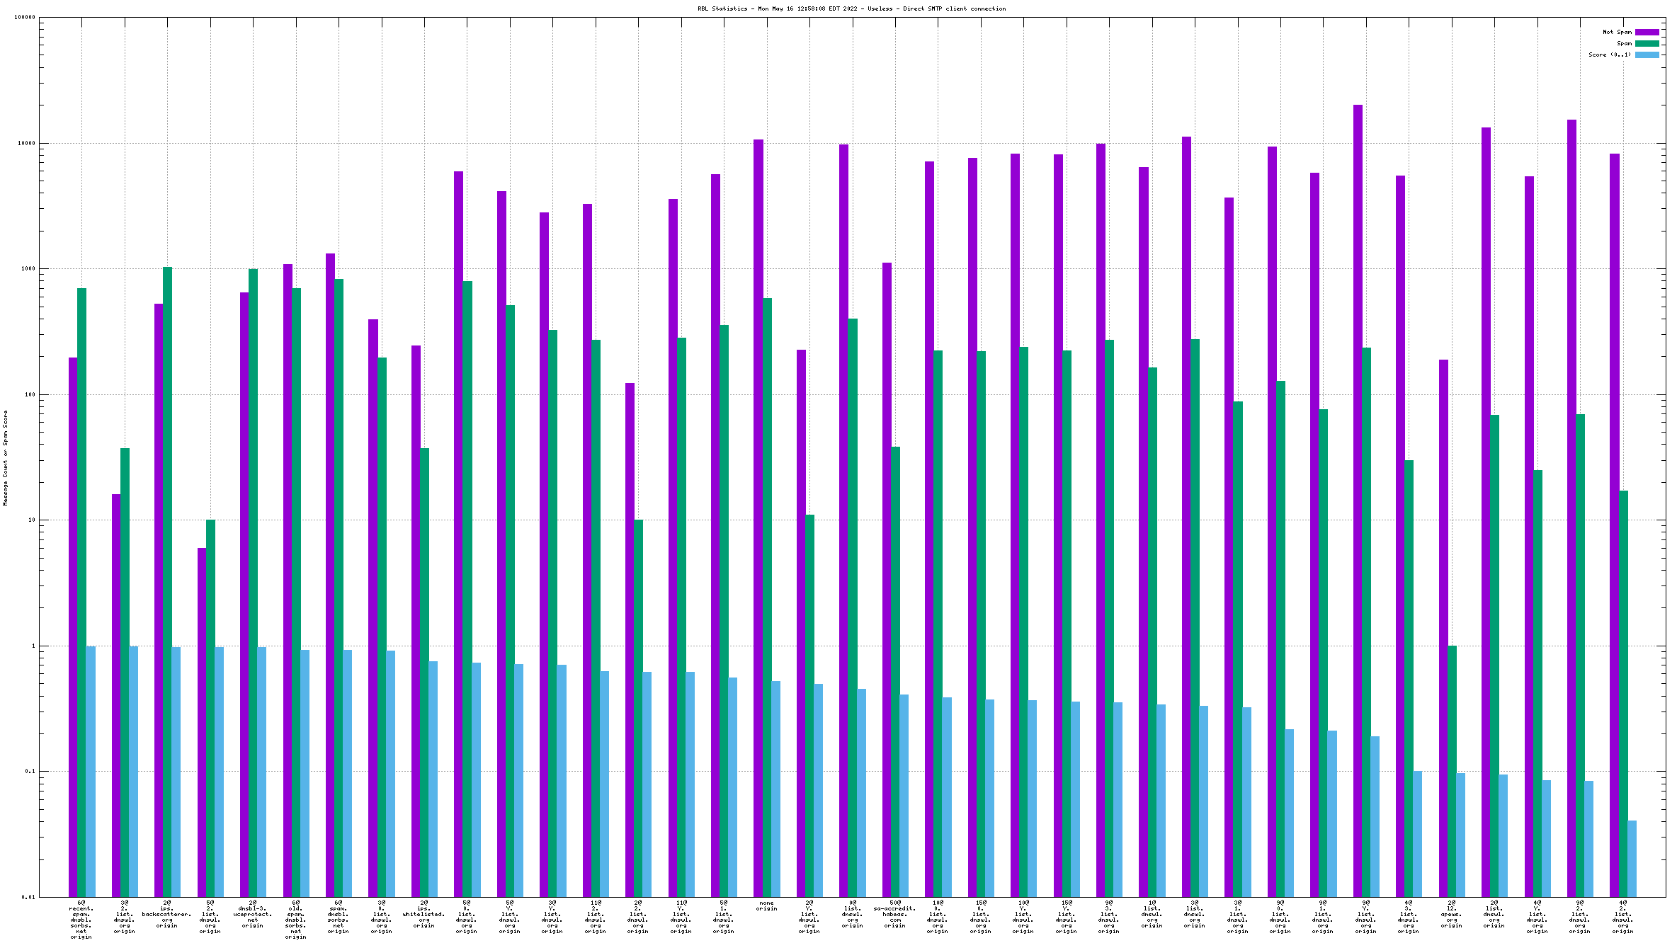Click the old.spam.dnsbl.sorbs.net axis label
This screenshot has height=943, width=1677.
(295, 920)
